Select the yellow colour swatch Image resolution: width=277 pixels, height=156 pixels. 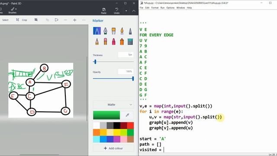117,132
